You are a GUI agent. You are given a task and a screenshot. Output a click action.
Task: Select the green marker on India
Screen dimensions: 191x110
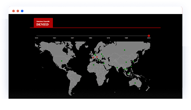pos(117,68)
